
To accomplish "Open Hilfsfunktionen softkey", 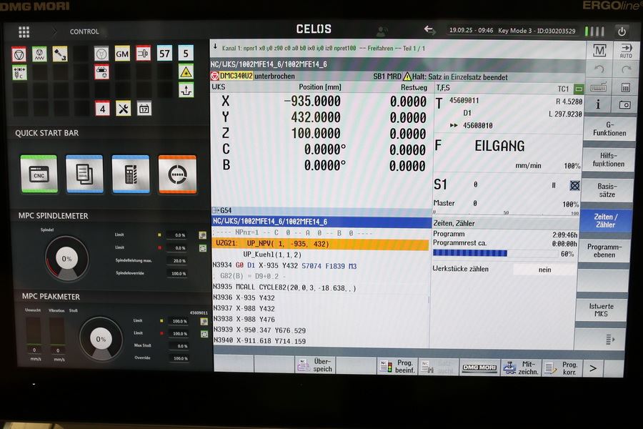I will point(609,159).
